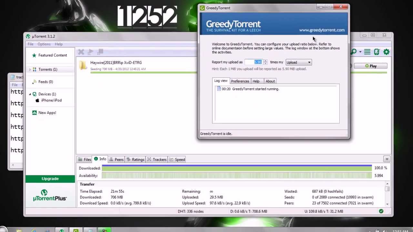Screen dimensions: 413x232
Task: Switch to list view icon in uTorrent
Action: point(367,52)
